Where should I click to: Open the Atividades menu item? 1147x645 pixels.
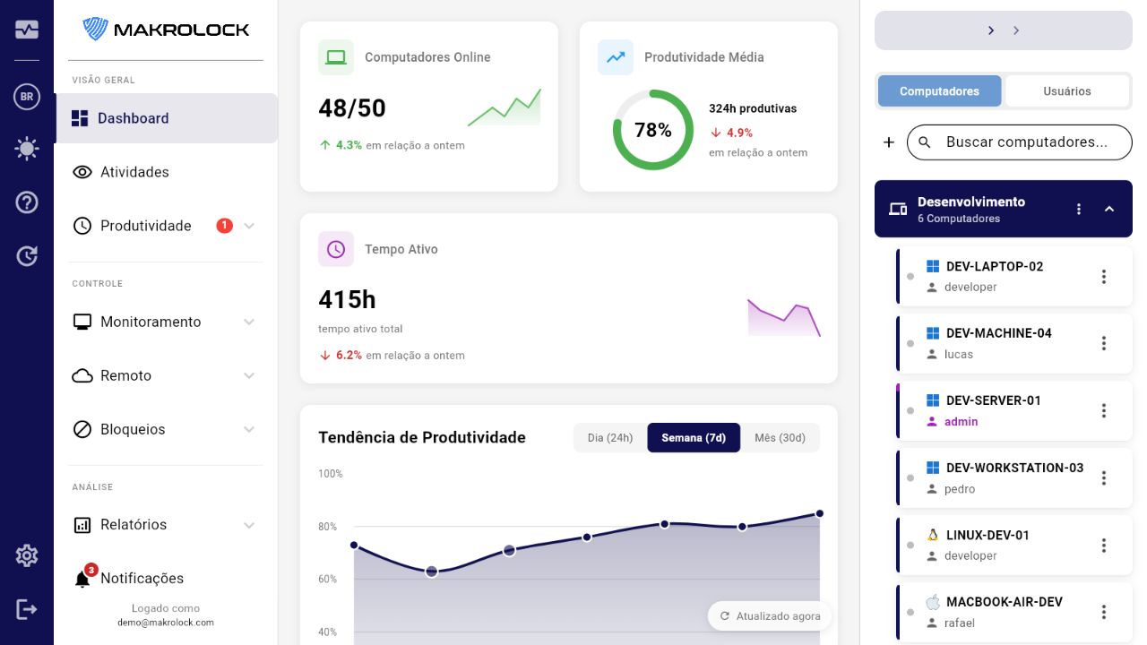click(166, 172)
